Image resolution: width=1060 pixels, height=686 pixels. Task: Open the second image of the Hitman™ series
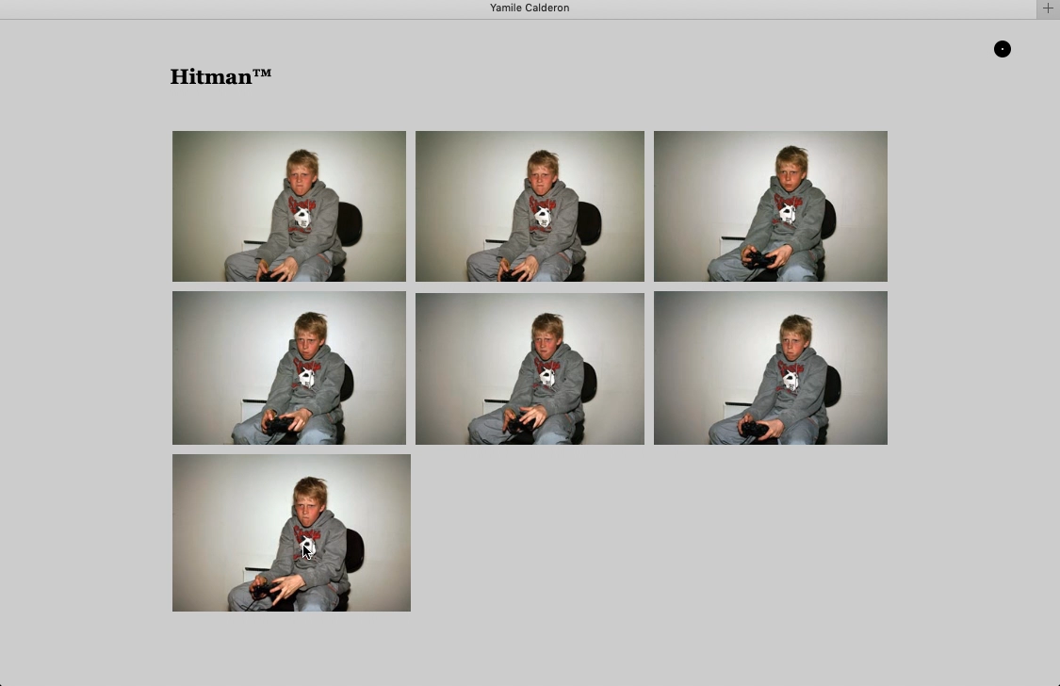530,206
